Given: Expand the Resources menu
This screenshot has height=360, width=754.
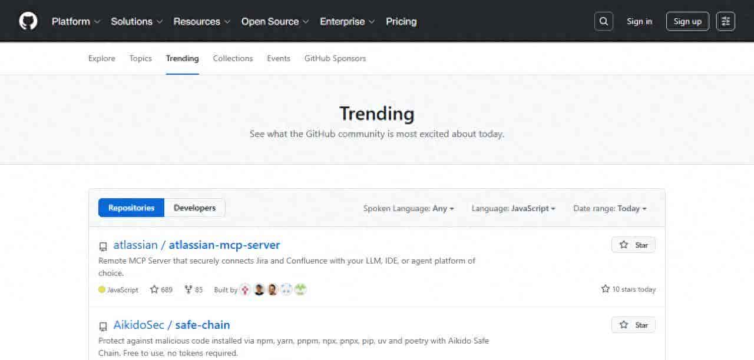Looking at the screenshot, I should coord(202,21).
